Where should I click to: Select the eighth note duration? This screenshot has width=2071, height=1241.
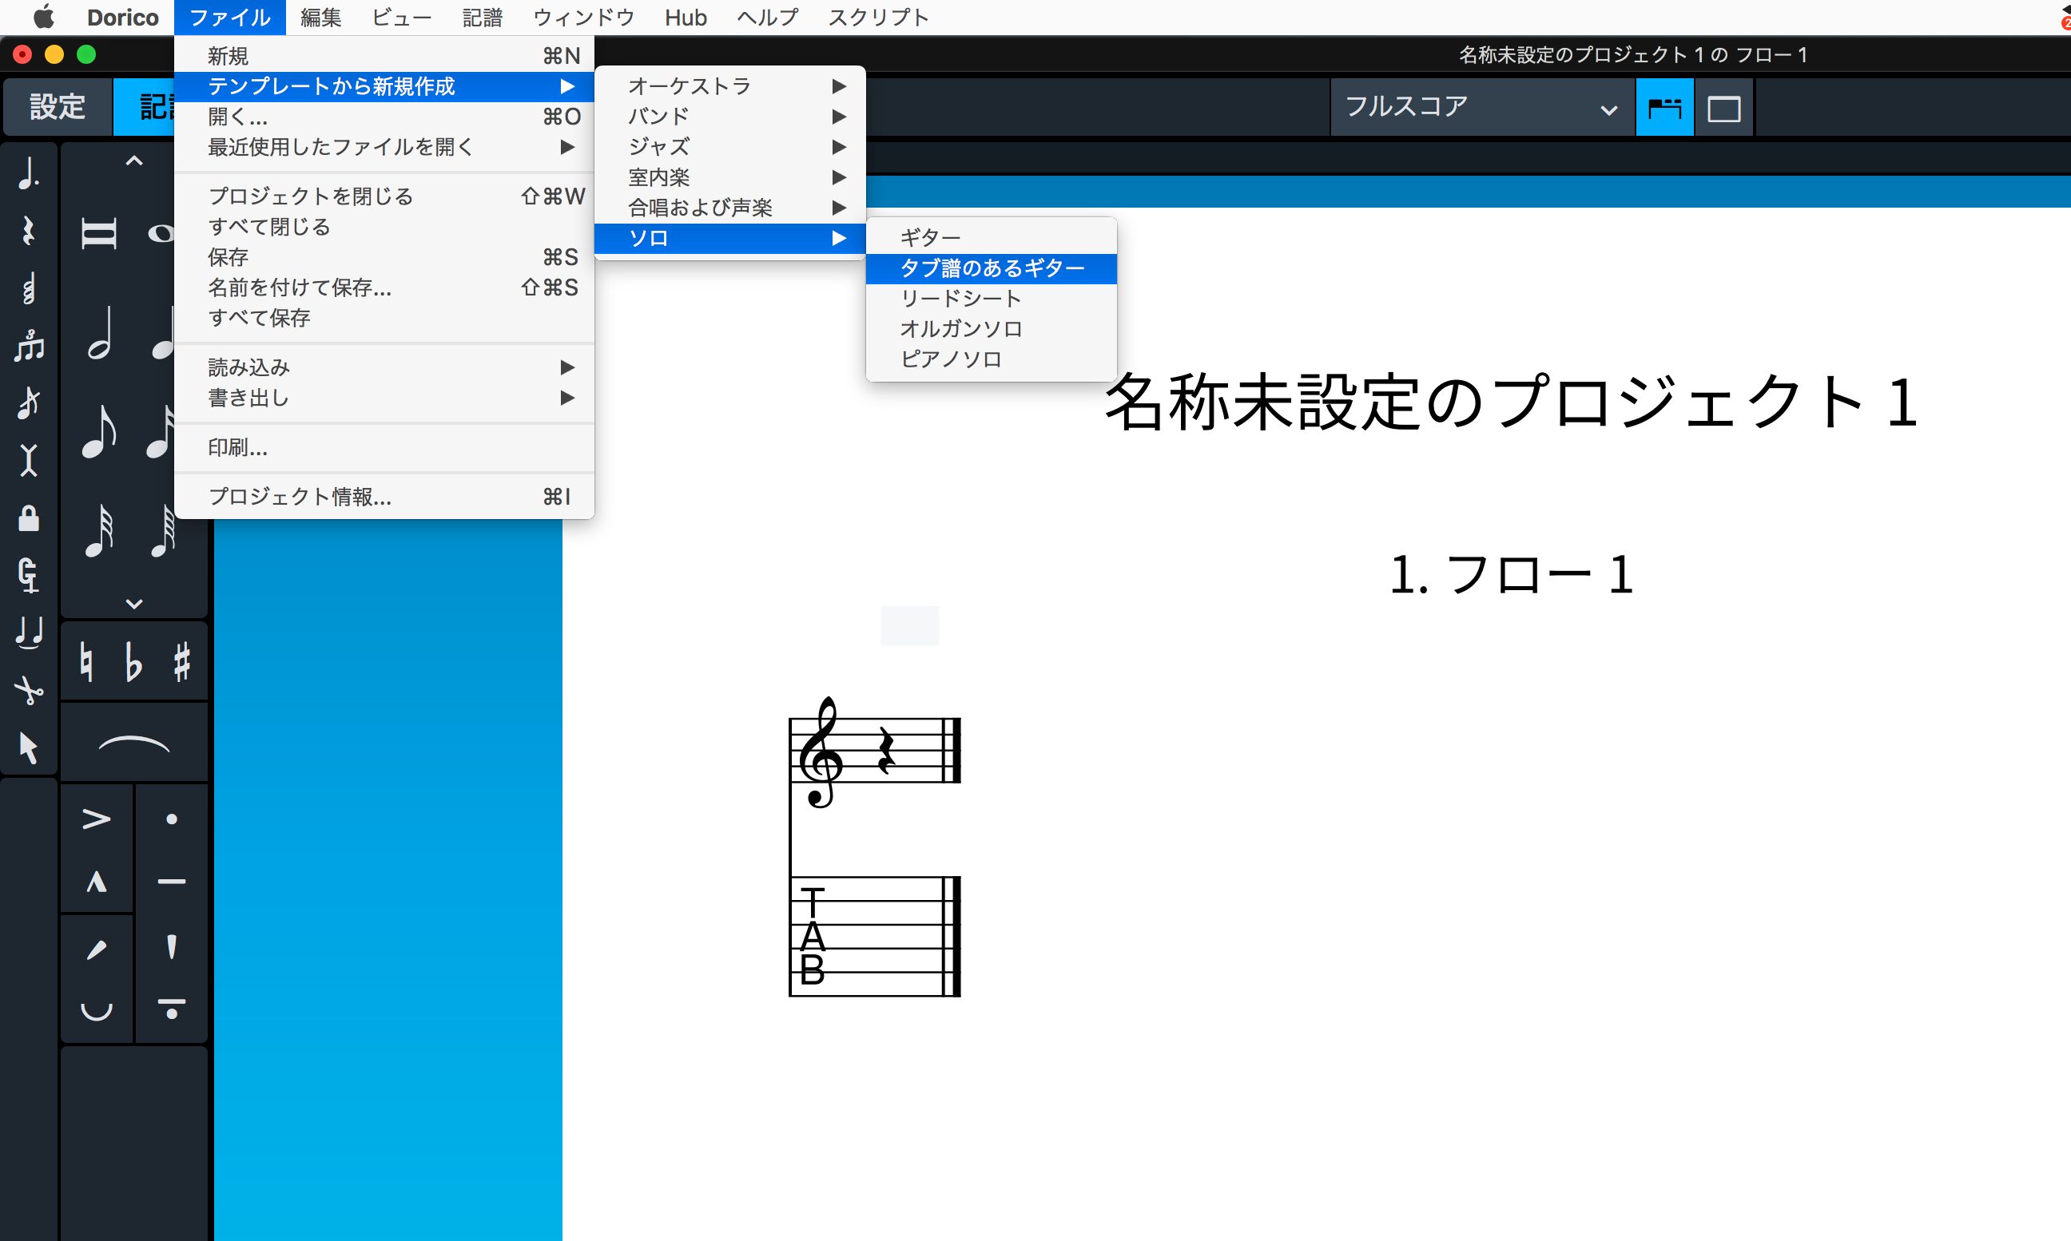tap(99, 431)
